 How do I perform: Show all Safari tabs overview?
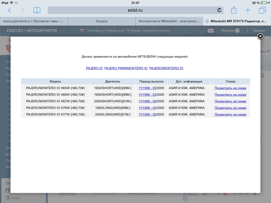262,10
